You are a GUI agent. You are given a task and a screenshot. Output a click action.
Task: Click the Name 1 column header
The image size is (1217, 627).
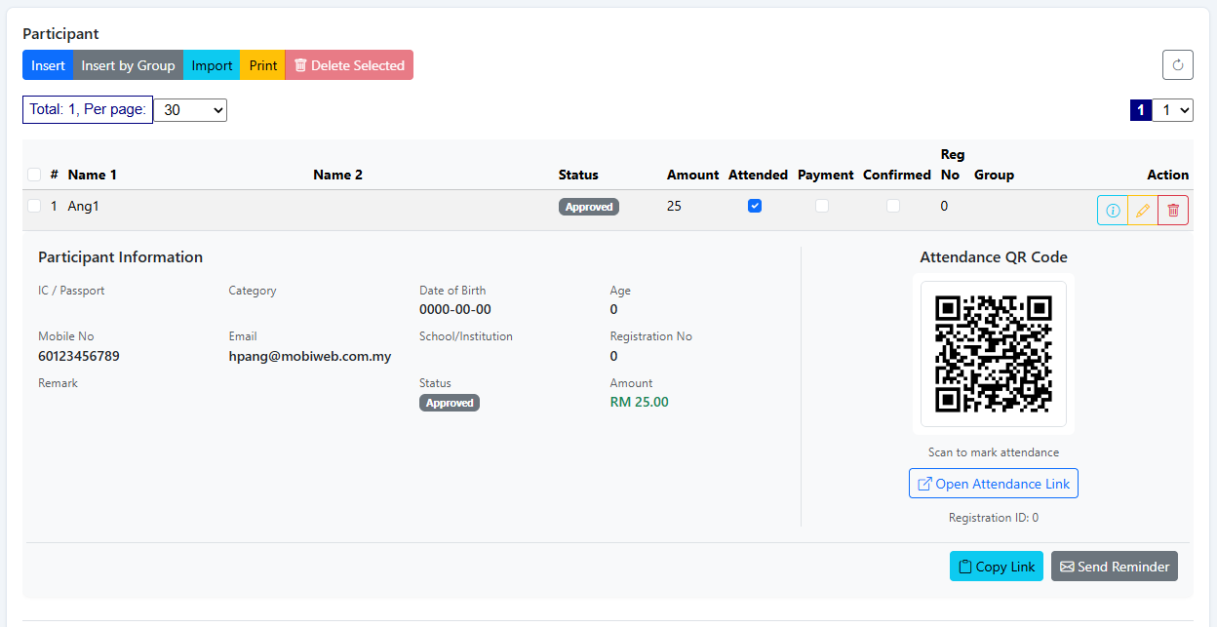coord(92,175)
